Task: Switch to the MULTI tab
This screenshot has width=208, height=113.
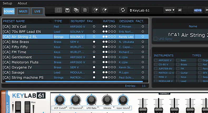Action: pyautogui.click(x=23, y=11)
